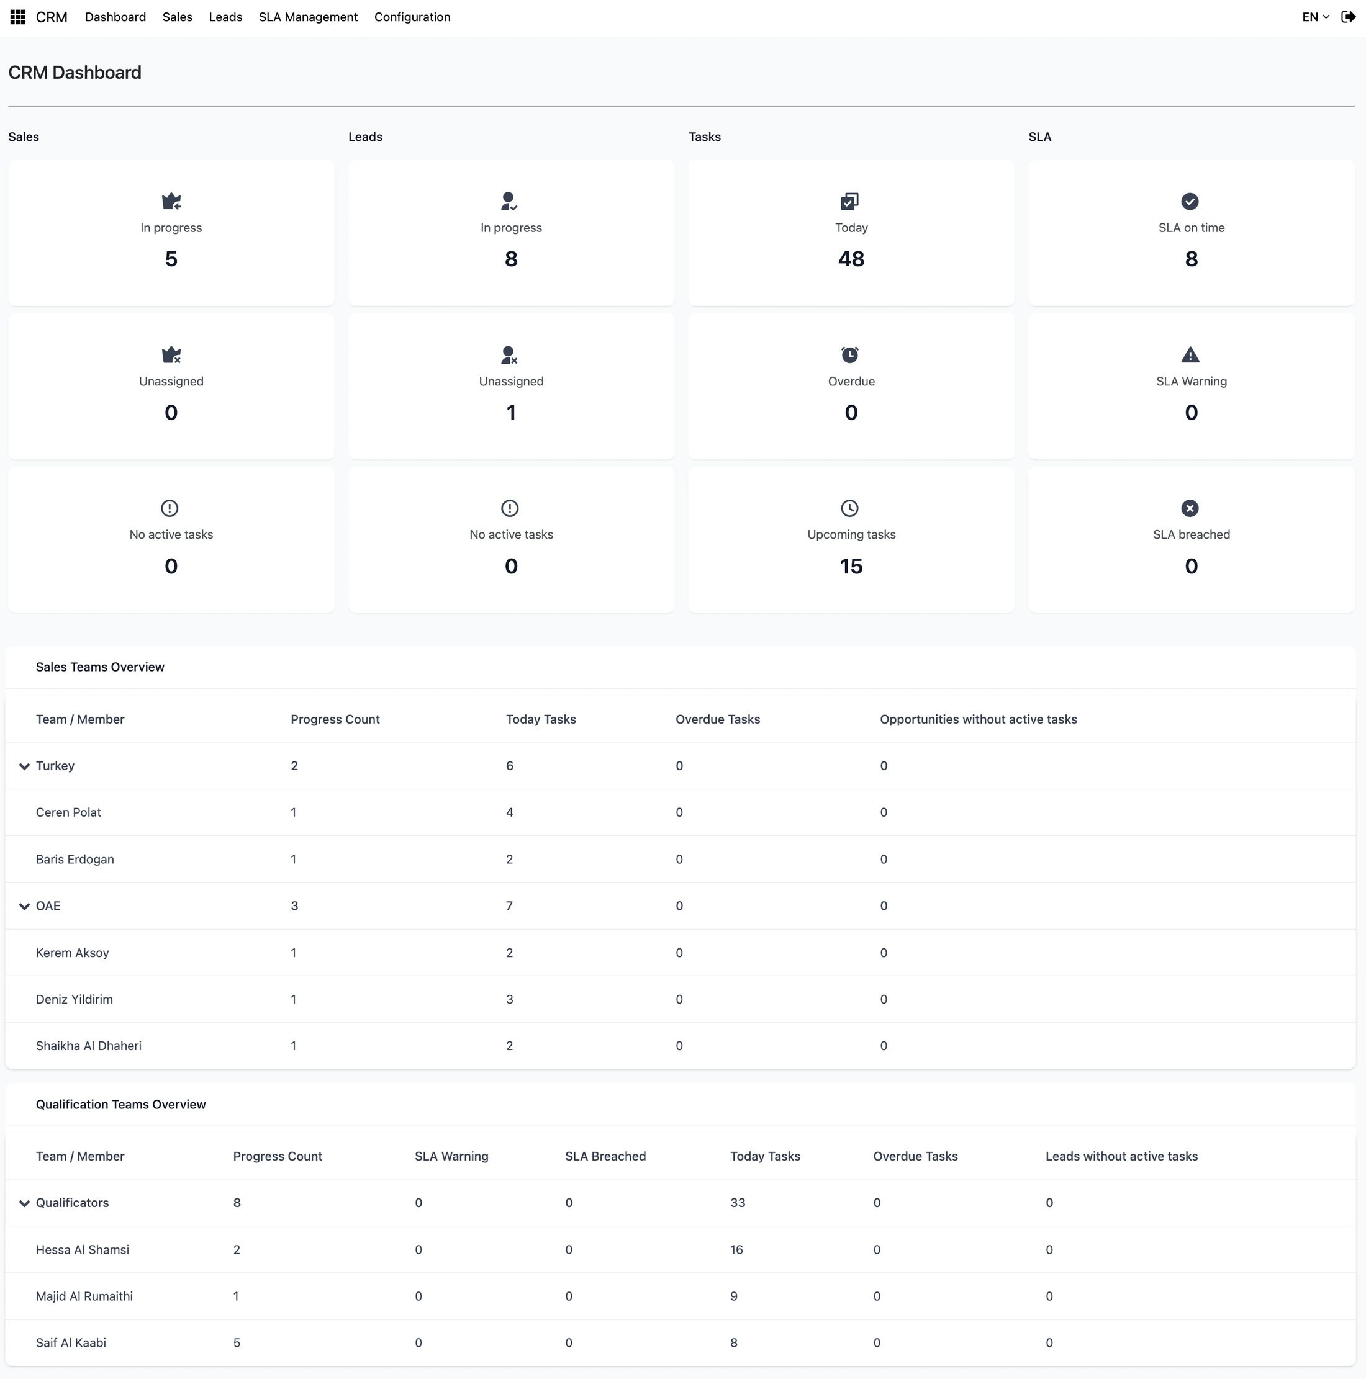1366x1379 pixels.
Task: Click the SLA Breached column header
Action: pos(605,1156)
